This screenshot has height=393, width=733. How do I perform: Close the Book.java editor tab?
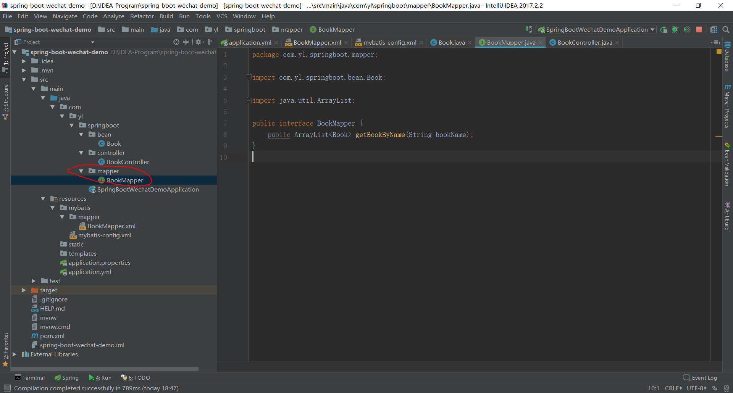pyautogui.click(x=470, y=43)
